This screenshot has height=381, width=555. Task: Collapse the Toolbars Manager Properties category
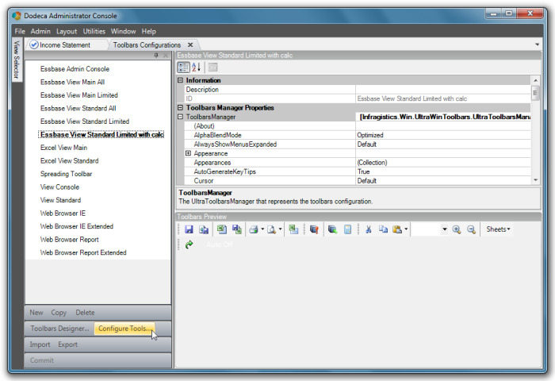[x=180, y=107]
